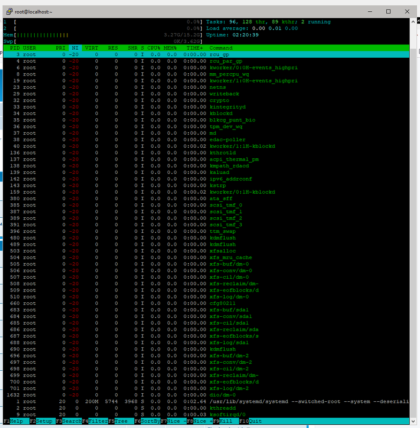The width and height of the screenshot is (420, 428).
Task: Select the kthrotld process row
Action: (x=206, y=153)
